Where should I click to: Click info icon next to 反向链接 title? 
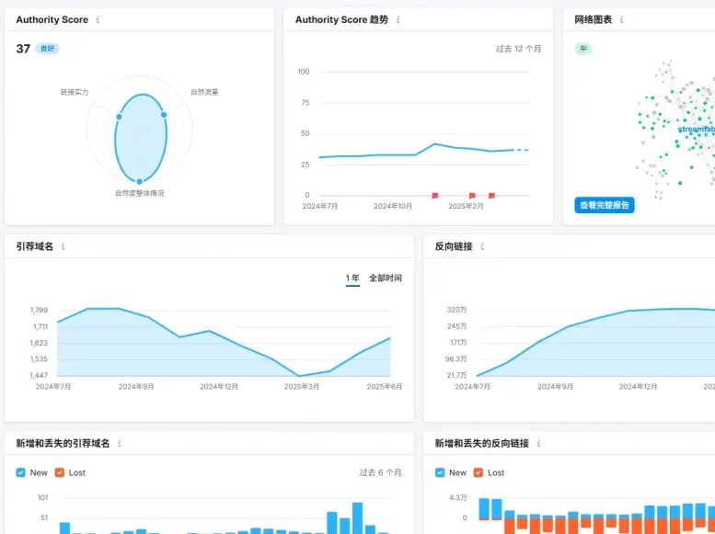coord(482,246)
